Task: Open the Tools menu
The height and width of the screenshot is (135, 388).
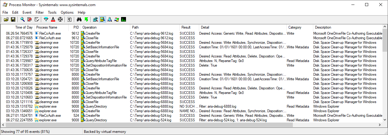Action: click(52, 12)
